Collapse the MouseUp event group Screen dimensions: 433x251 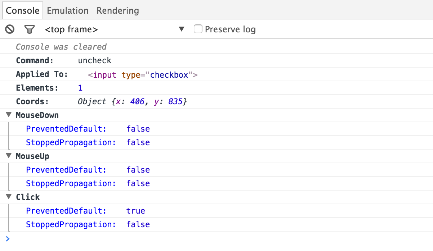coord(8,156)
